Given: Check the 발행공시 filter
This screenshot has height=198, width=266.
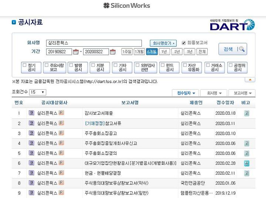Looking at the screenshot, I should pyautogui.click(x=71, y=65).
